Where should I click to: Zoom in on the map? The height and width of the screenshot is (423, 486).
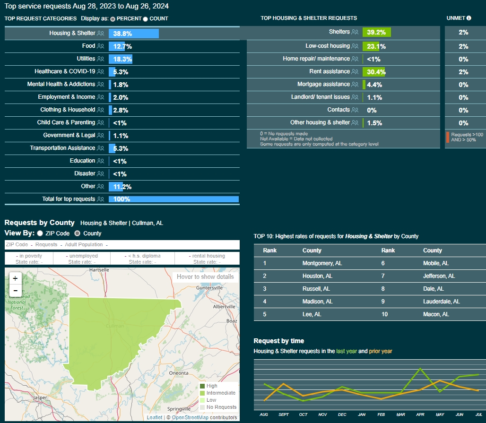pyautogui.click(x=15, y=278)
